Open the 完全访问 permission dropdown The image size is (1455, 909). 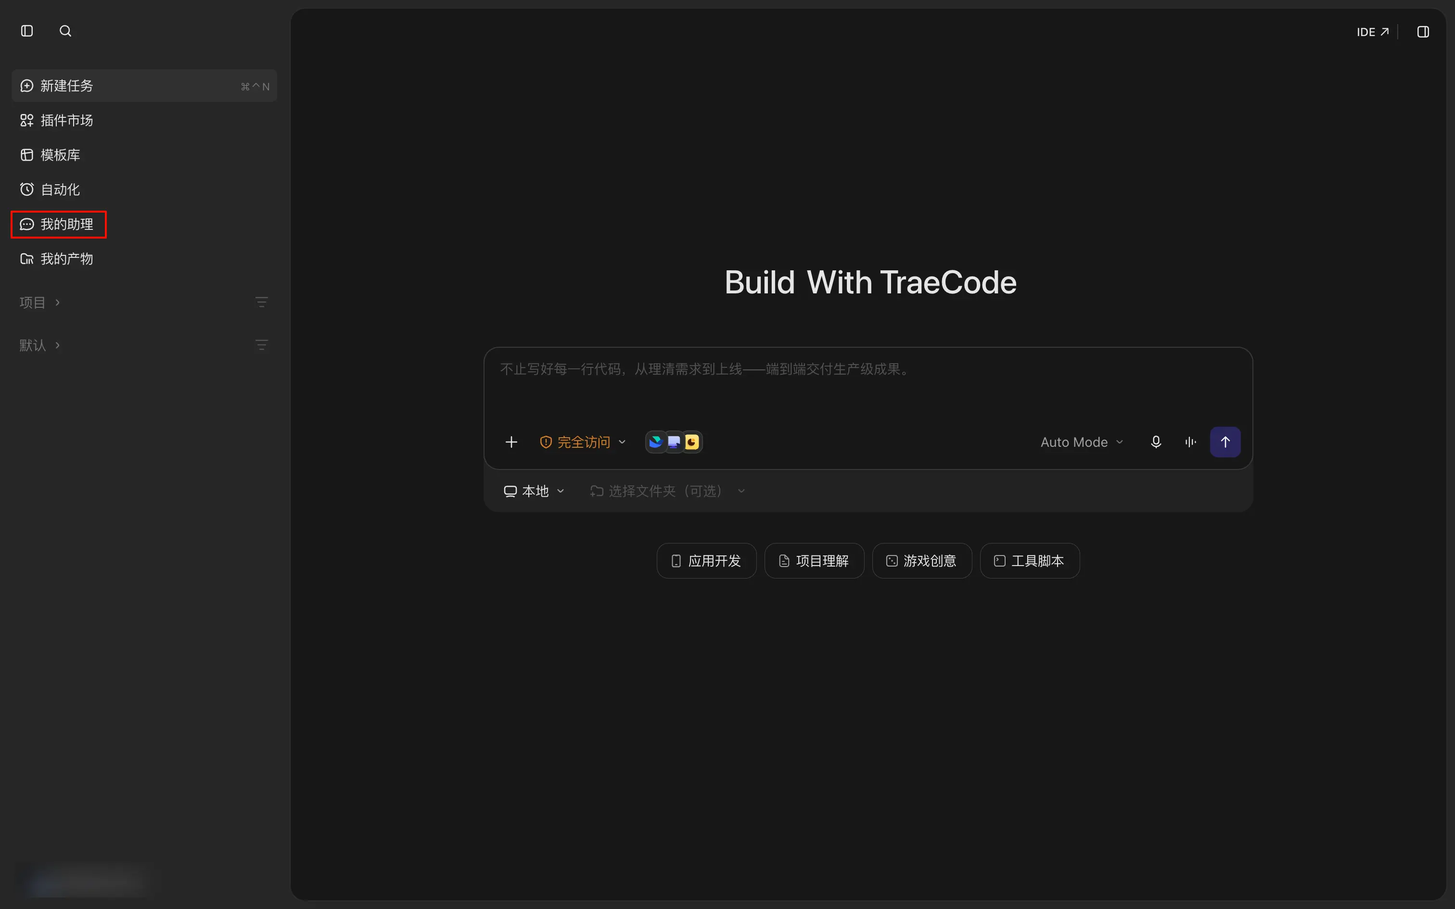click(583, 442)
